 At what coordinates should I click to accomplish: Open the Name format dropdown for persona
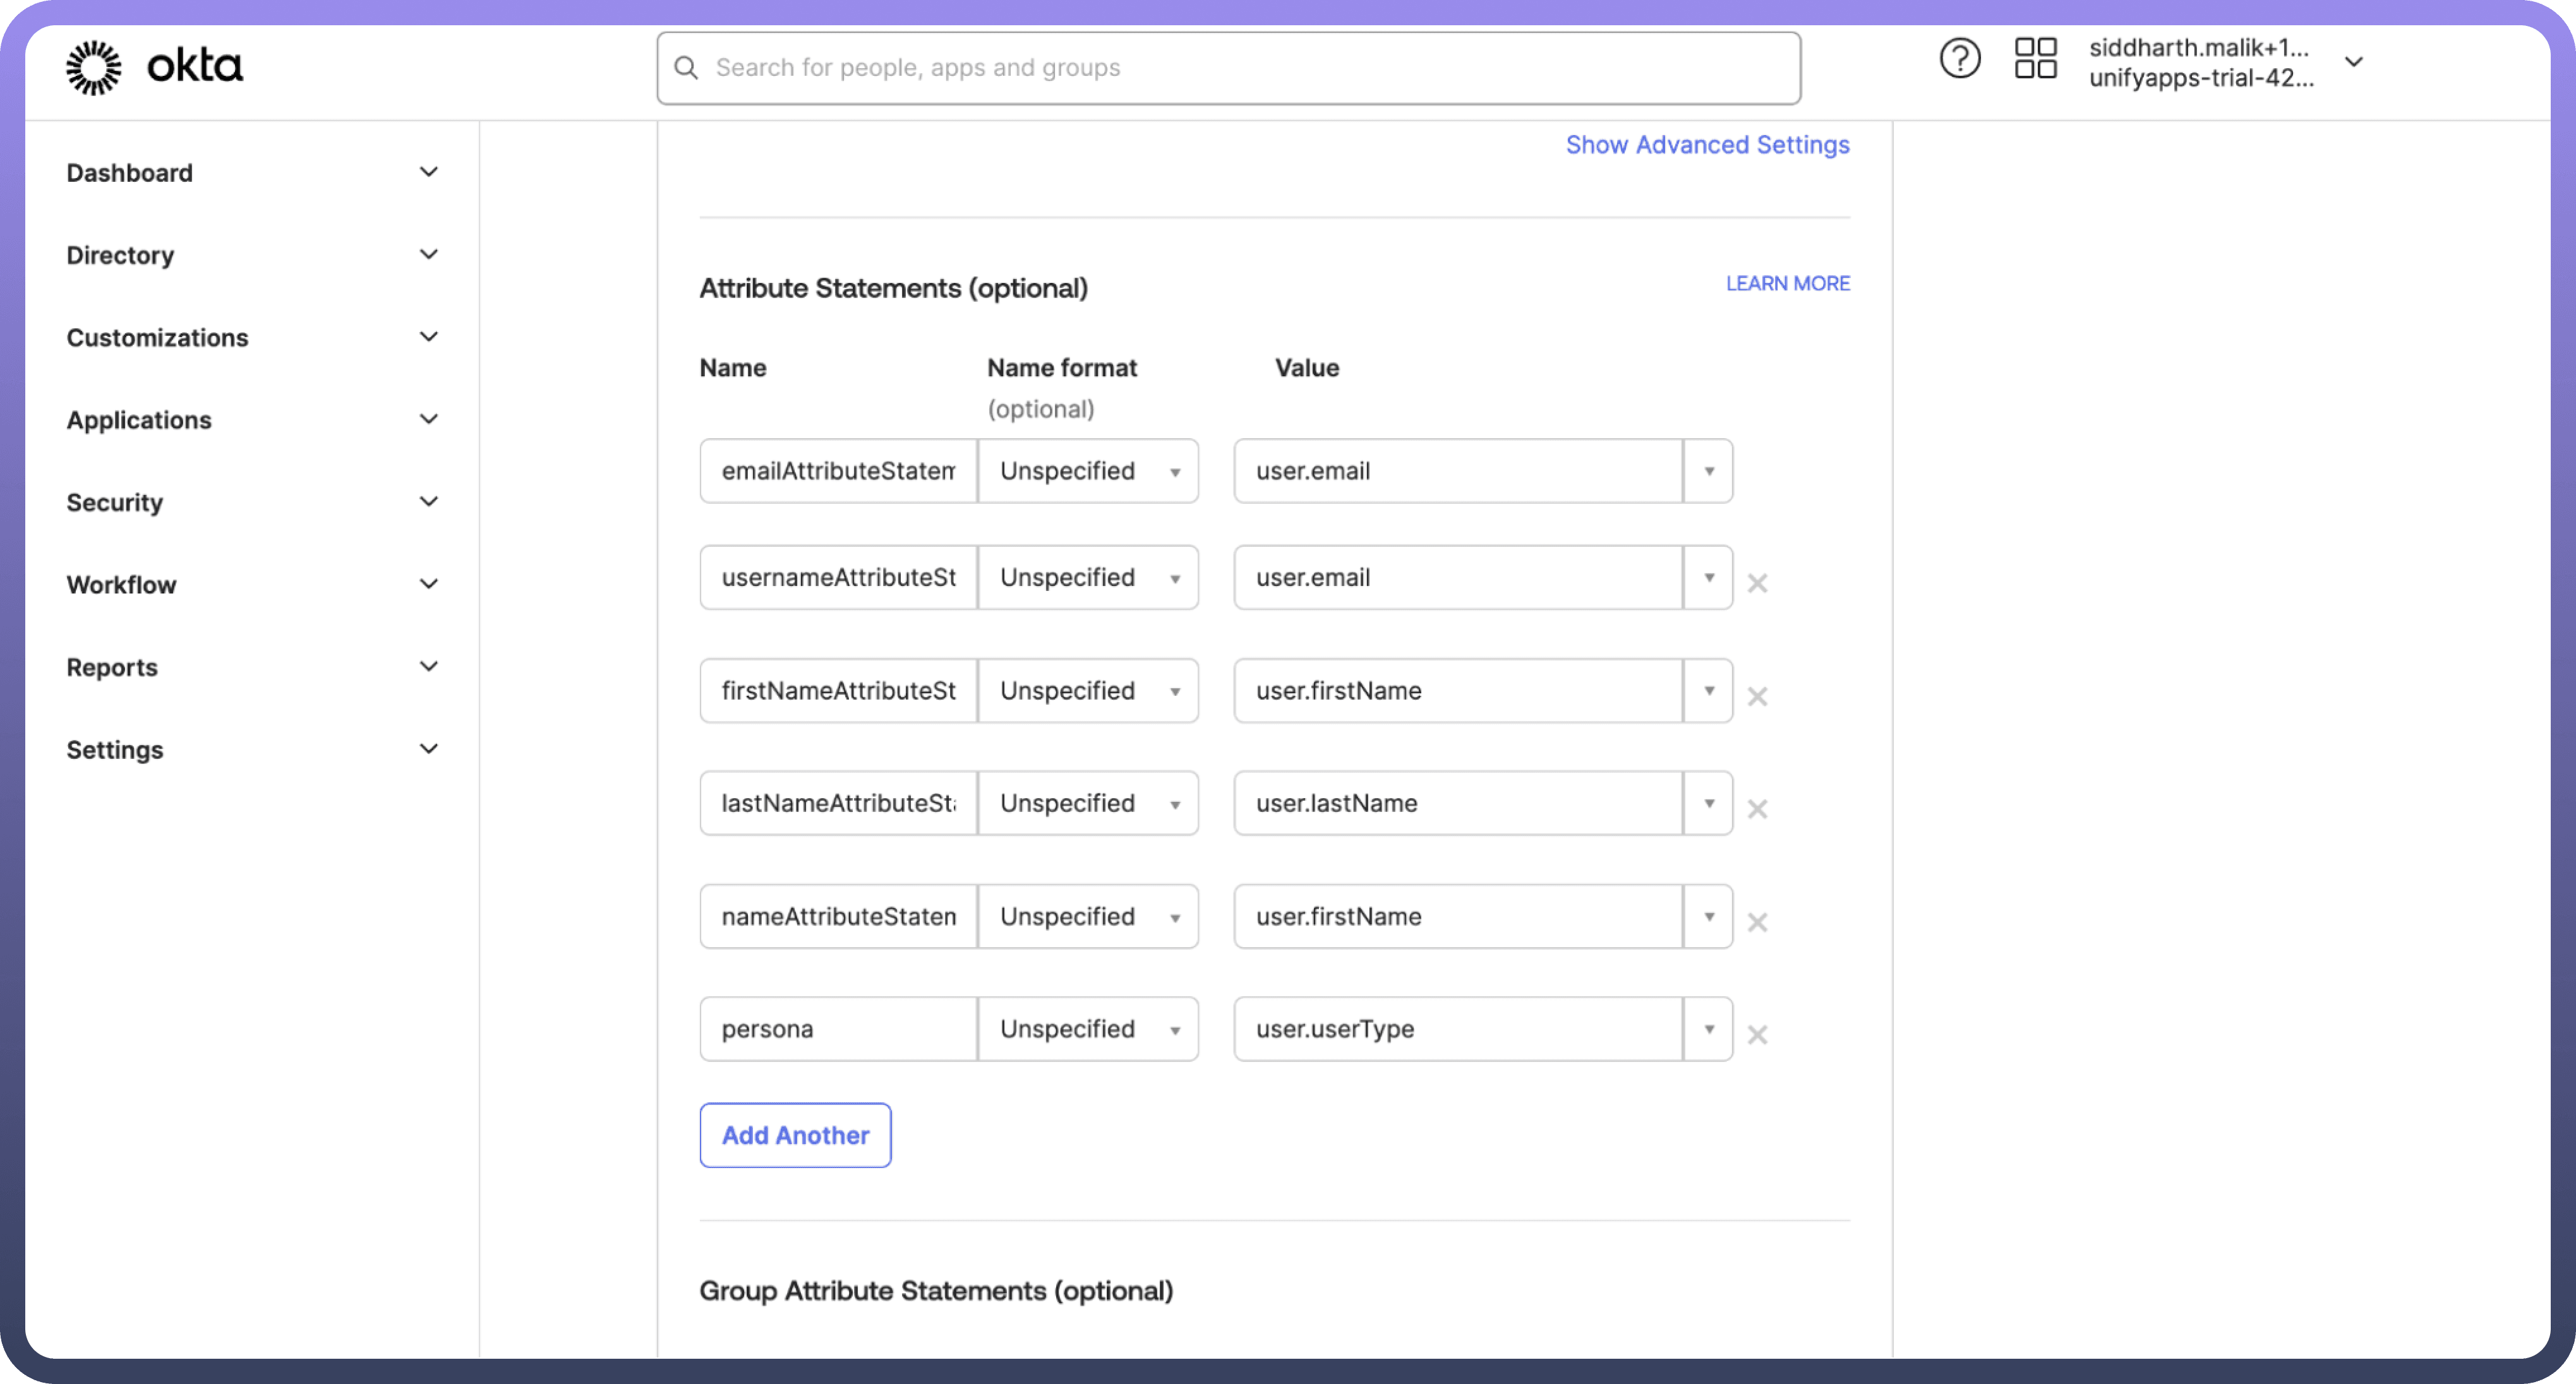click(x=1088, y=1029)
